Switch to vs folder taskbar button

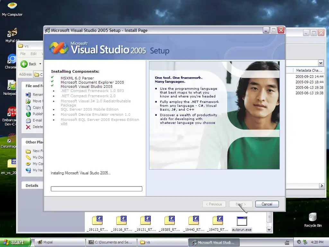click(162, 242)
